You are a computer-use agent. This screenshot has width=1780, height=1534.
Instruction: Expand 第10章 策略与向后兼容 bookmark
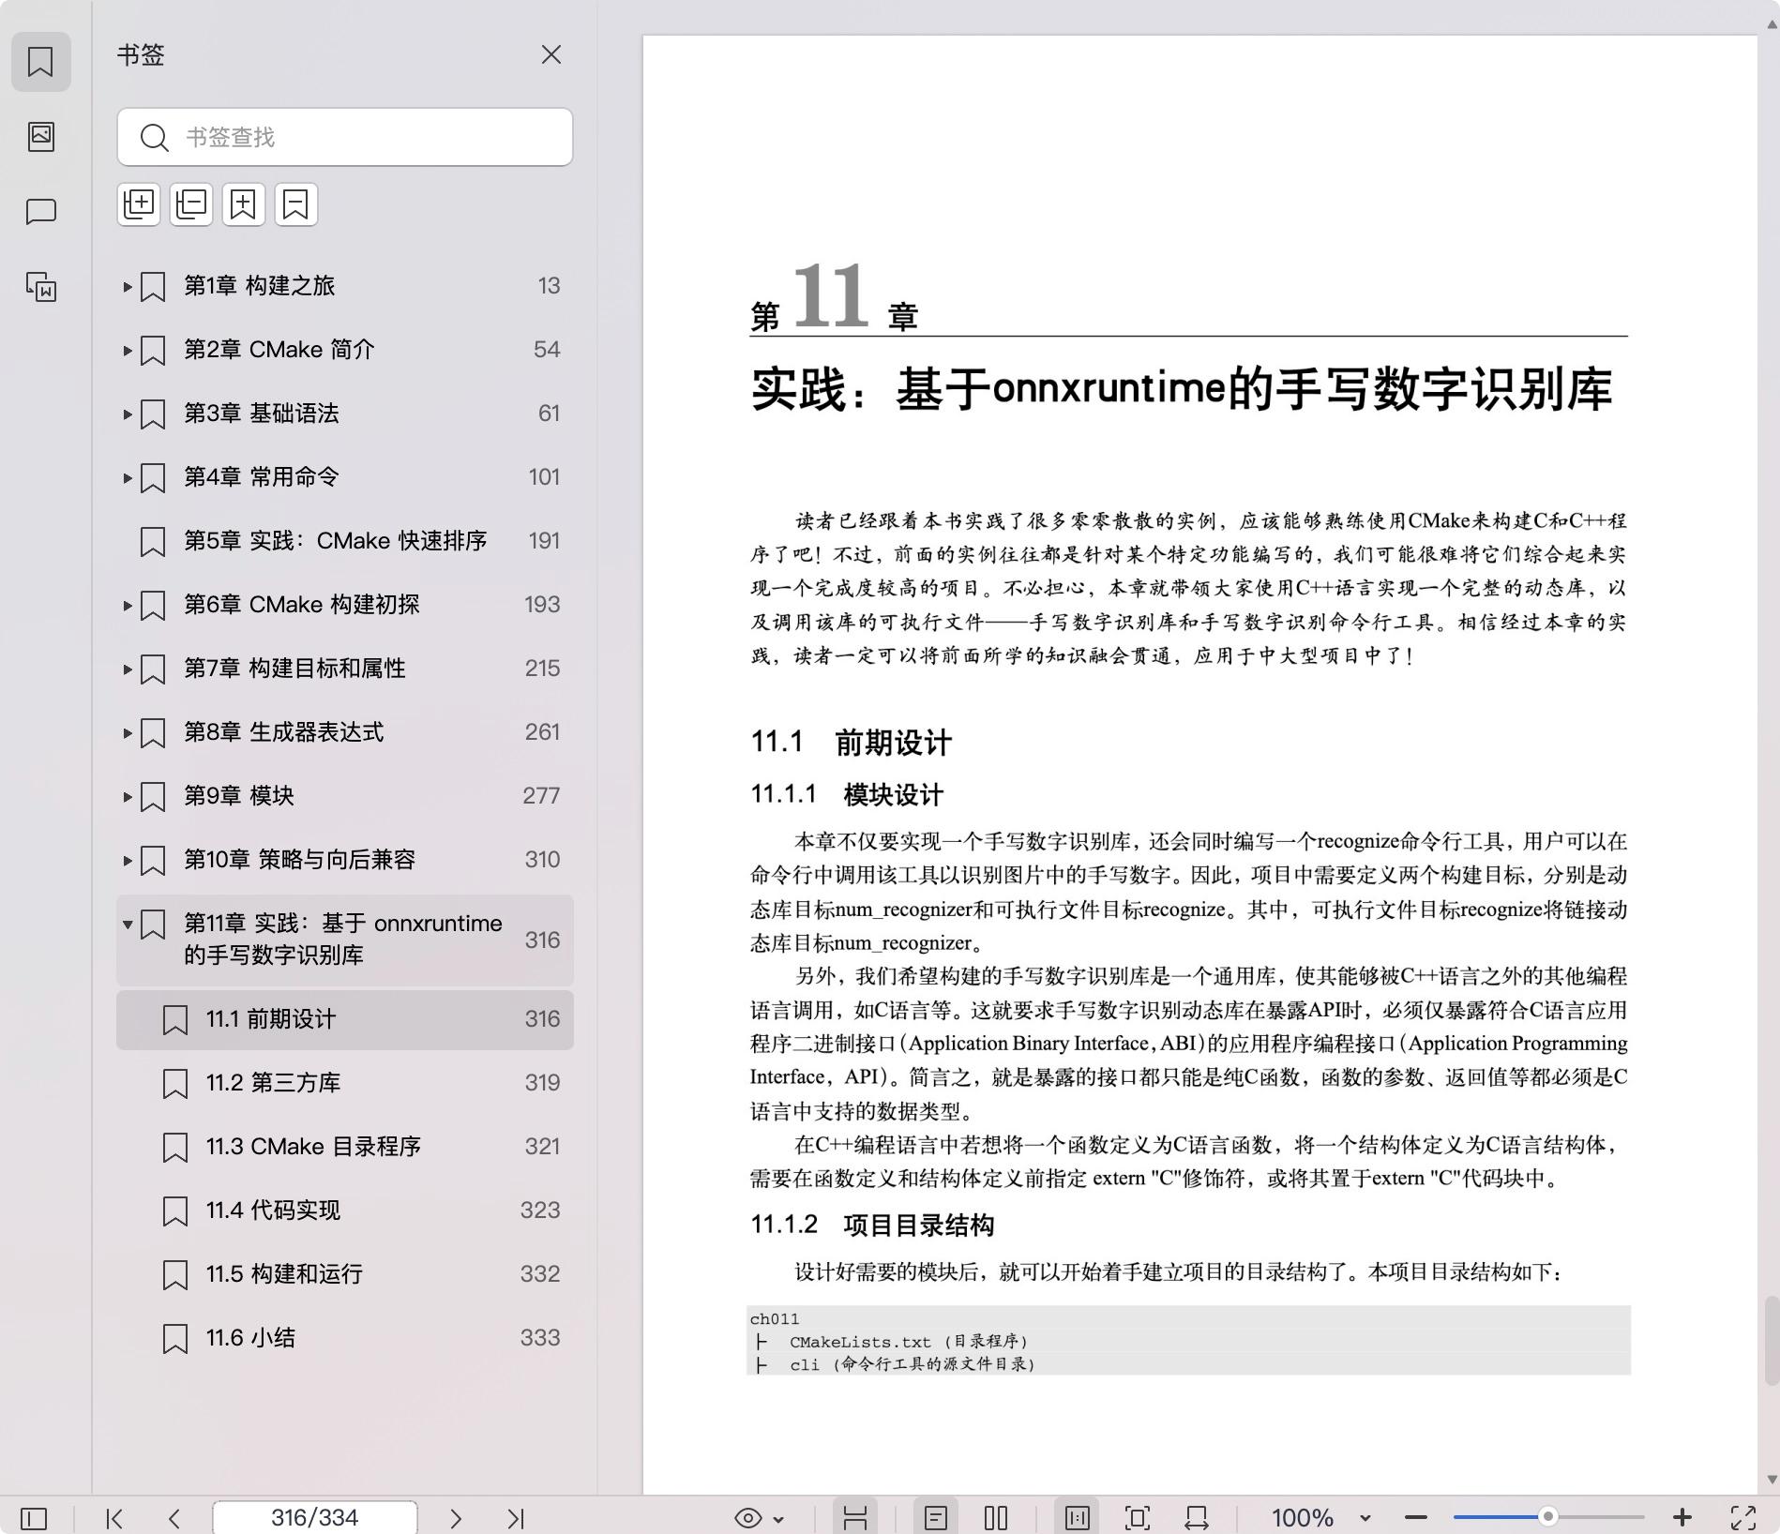pyautogui.click(x=128, y=860)
